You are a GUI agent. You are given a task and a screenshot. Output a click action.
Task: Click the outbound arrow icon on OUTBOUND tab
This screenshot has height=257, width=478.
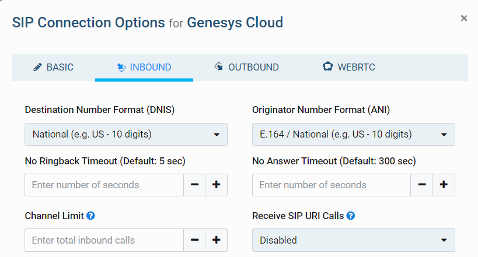[219, 66]
